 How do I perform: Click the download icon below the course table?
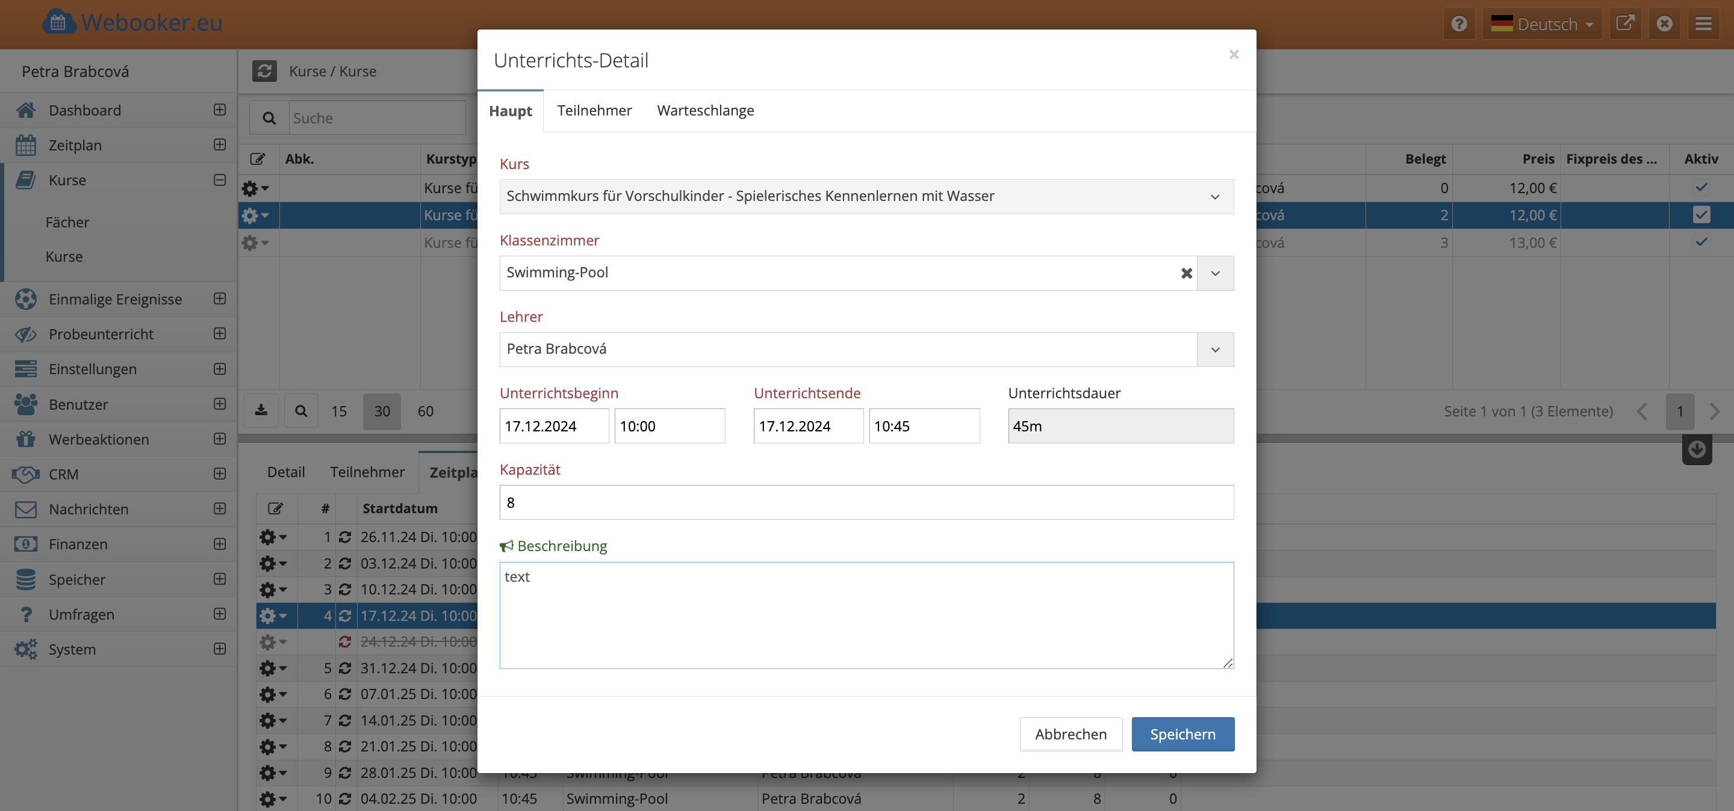pos(261,411)
